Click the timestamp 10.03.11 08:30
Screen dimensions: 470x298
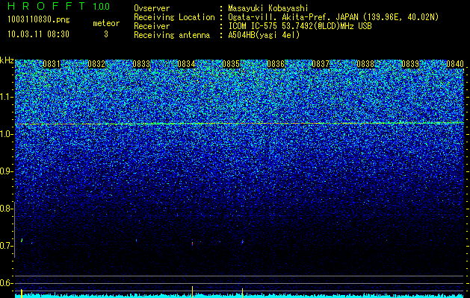click(x=38, y=34)
